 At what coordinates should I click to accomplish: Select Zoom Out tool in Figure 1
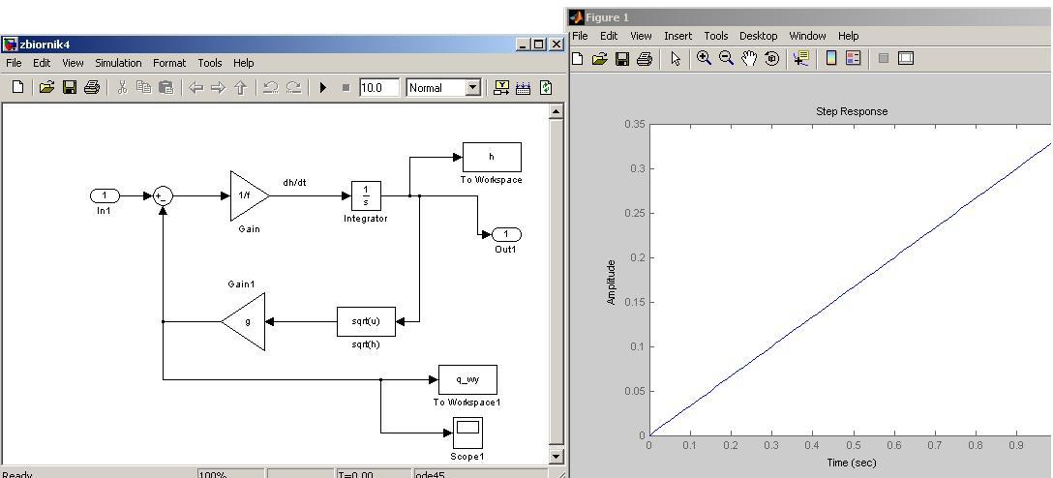click(x=726, y=58)
